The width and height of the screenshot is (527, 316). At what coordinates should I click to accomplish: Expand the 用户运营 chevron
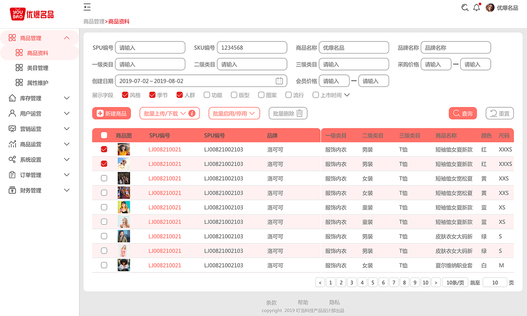(x=67, y=113)
